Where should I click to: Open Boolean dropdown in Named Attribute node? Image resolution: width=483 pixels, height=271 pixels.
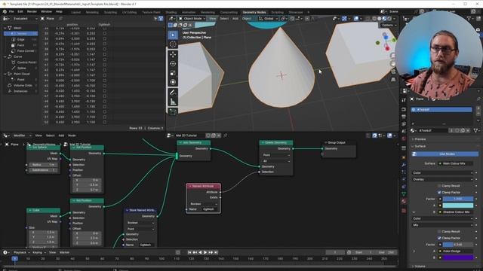tap(203, 204)
